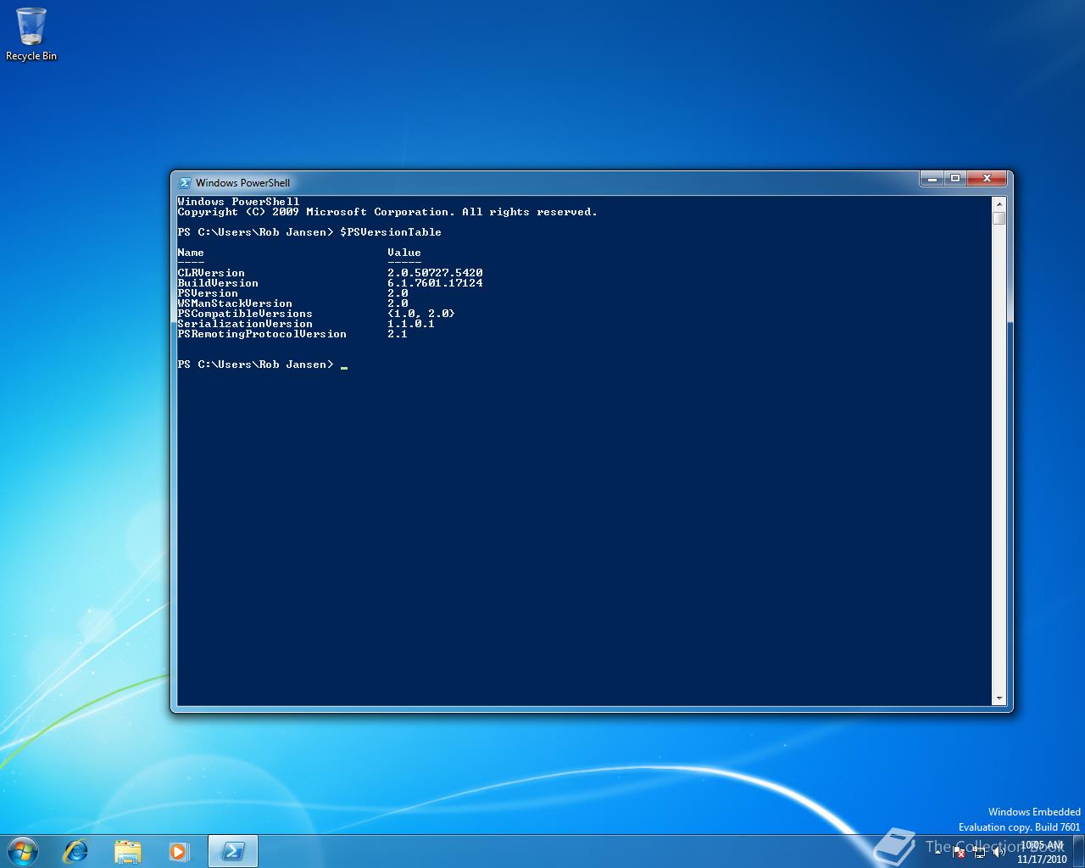
Task: Open Action Center flag icon
Action: pos(959,853)
